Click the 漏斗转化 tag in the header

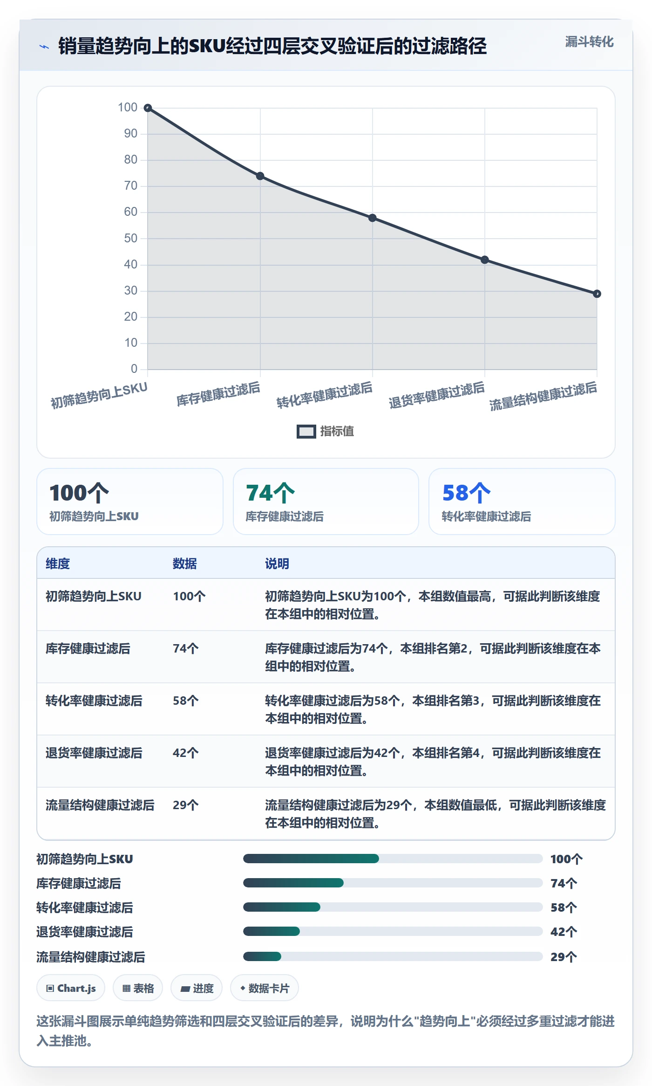tap(589, 42)
